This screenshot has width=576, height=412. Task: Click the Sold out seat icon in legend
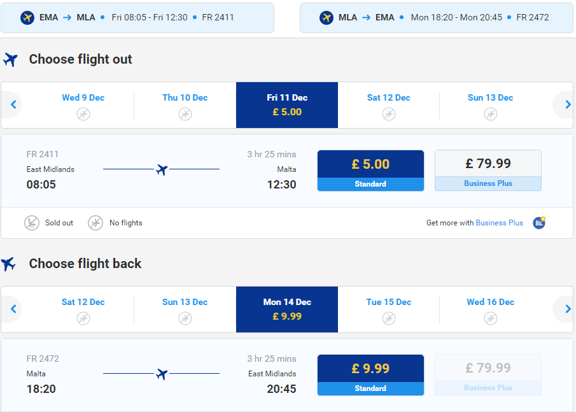[x=32, y=223]
